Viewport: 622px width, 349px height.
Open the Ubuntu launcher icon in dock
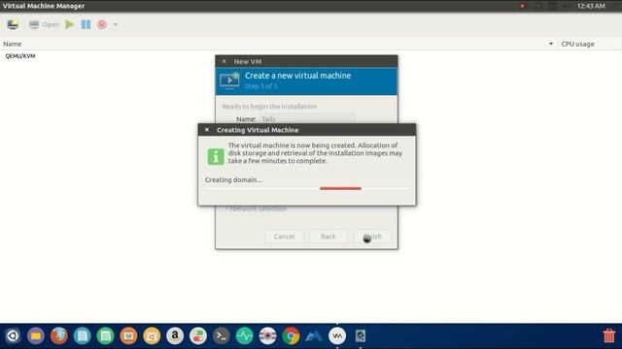(13, 336)
